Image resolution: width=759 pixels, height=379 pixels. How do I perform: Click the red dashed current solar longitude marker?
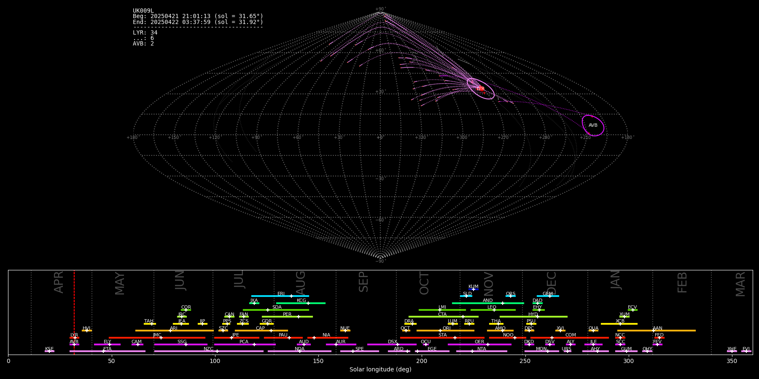(74, 312)
